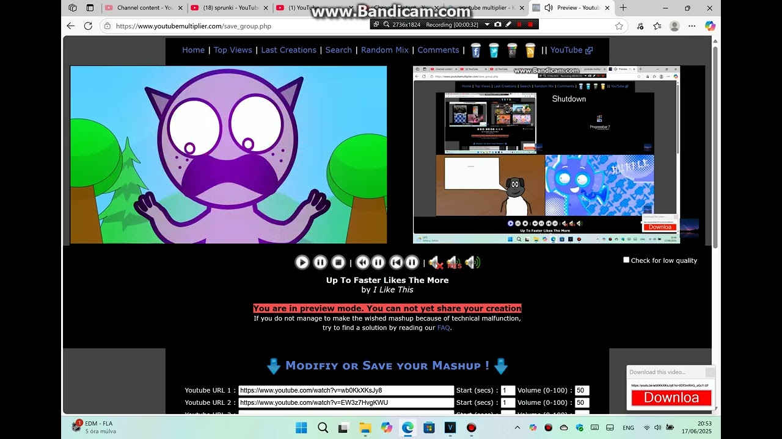The height and width of the screenshot is (439, 782).
Task: Open the browser profile avatar
Action: 674,26
